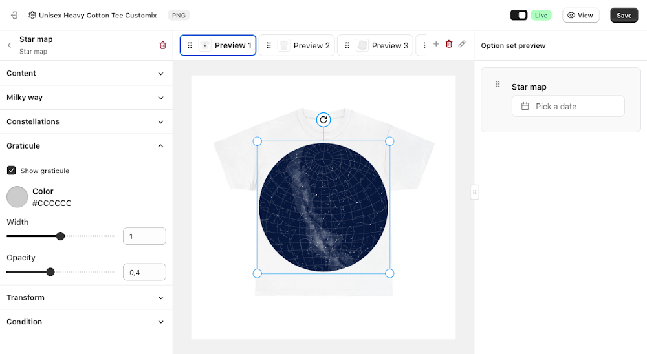
Task: Select the star map circle image
Action: click(x=323, y=207)
